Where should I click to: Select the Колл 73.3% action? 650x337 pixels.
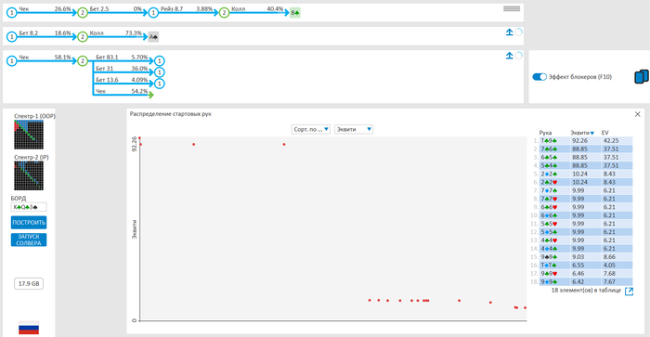pyautogui.click(x=116, y=33)
